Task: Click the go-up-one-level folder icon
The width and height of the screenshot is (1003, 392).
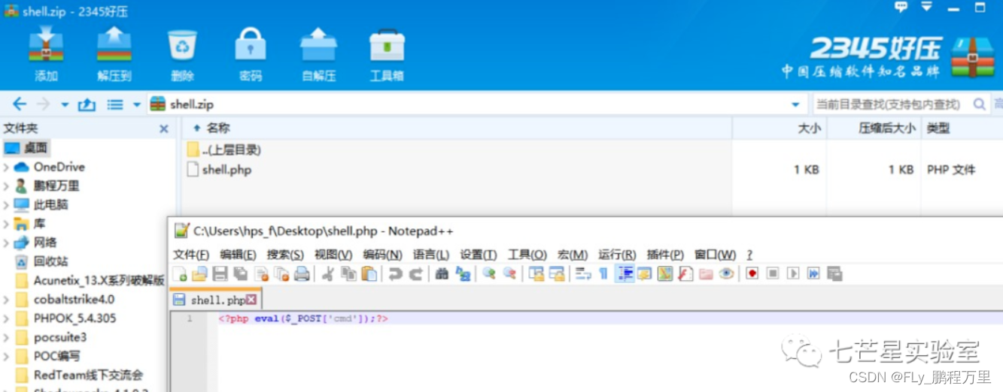Action: pos(87,104)
